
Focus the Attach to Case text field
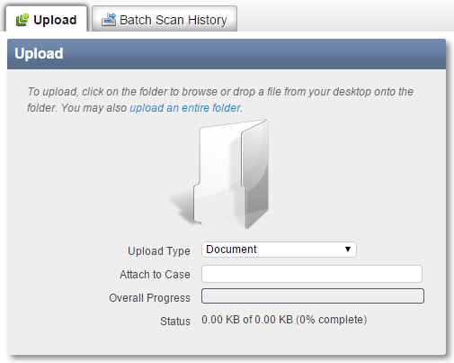coord(312,274)
